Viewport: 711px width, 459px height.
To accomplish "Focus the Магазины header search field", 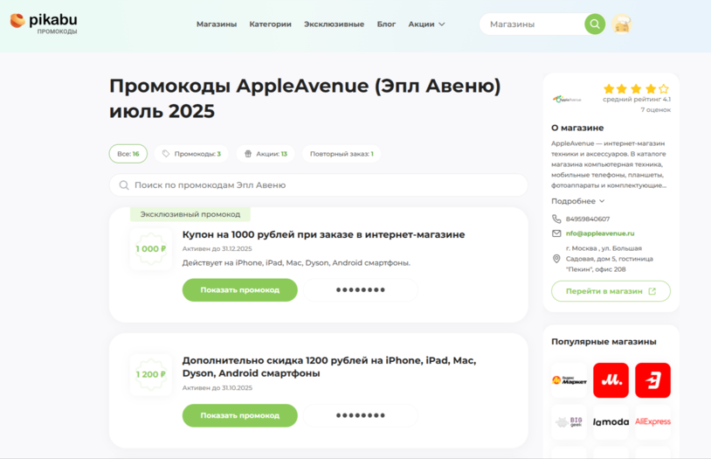I will coord(532,24).
